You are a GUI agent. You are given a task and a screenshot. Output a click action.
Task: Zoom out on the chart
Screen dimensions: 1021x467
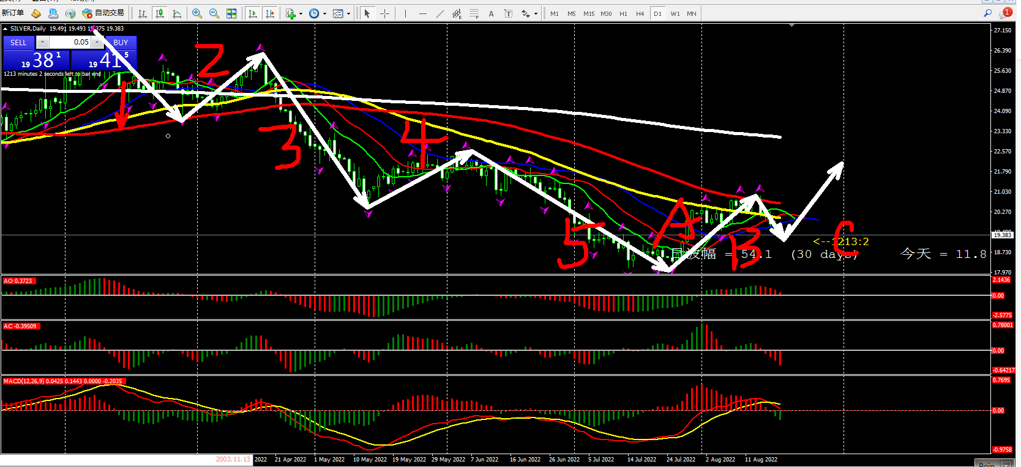tap(214, 13)
